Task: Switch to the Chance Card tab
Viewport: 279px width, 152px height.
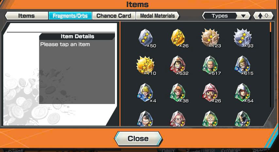Action: click(114, 16)
